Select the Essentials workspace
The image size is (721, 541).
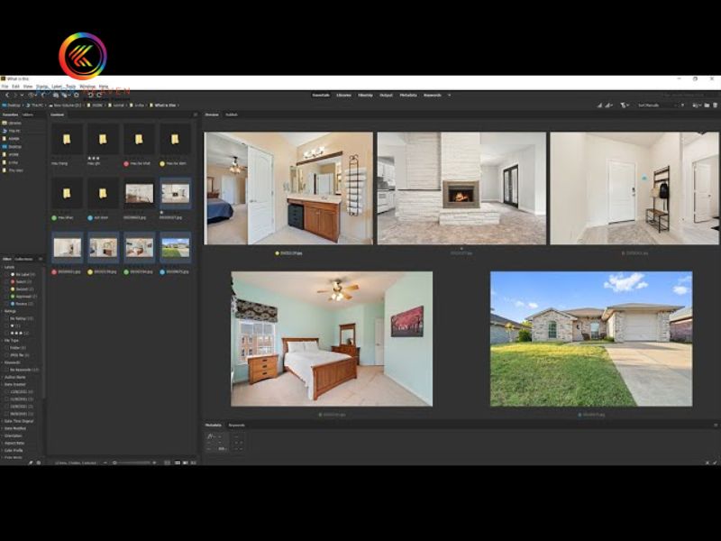coord(321,96)
